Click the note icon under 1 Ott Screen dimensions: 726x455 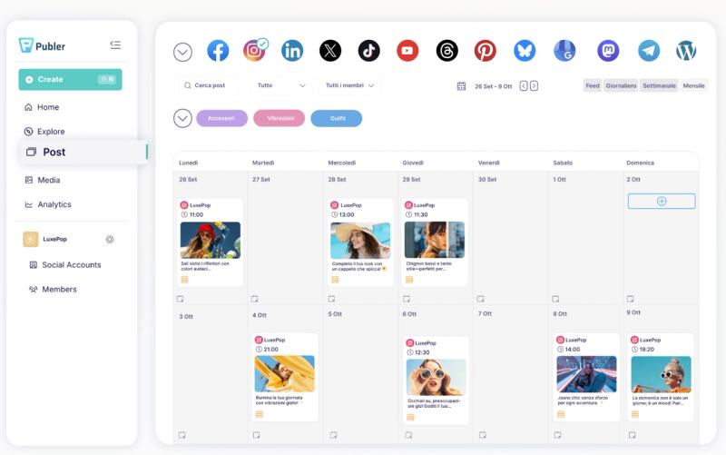tap(555, 299)
